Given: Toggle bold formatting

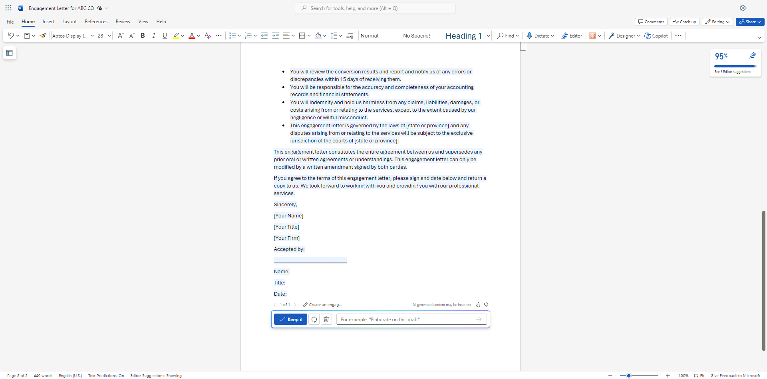Looking at the screenshot, I should [x=143, y=36].
